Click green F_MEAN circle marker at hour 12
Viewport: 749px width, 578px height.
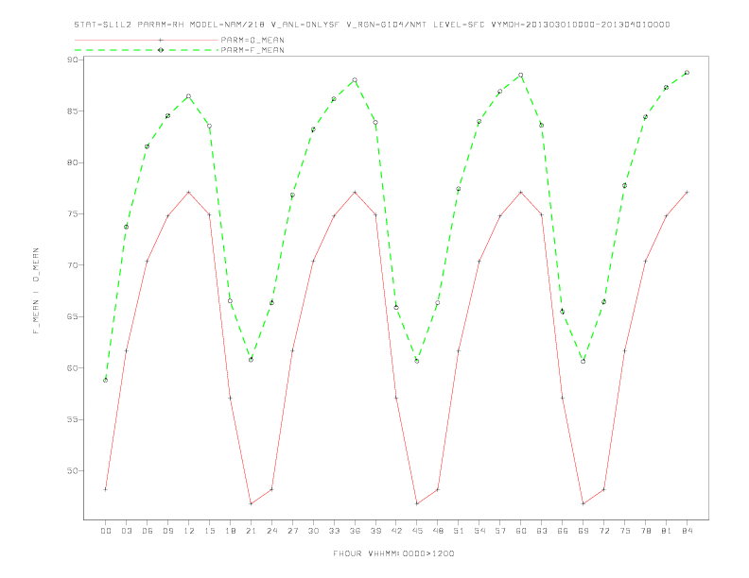189,96
